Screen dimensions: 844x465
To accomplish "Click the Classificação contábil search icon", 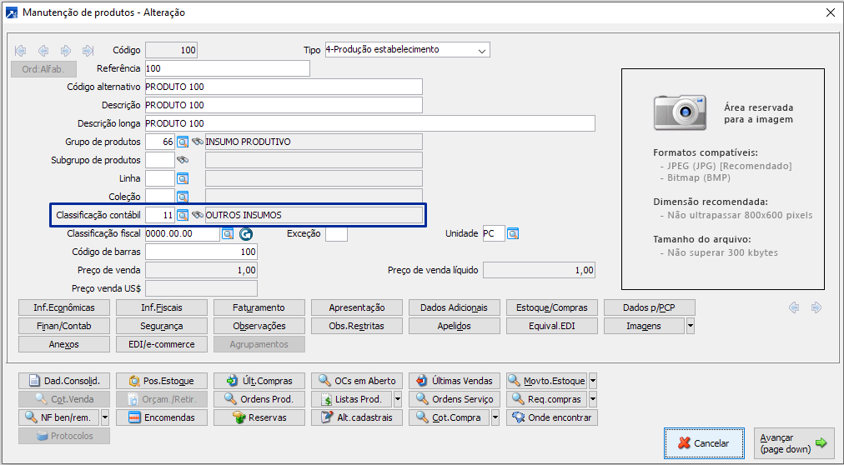I will (x=183, y=215).
